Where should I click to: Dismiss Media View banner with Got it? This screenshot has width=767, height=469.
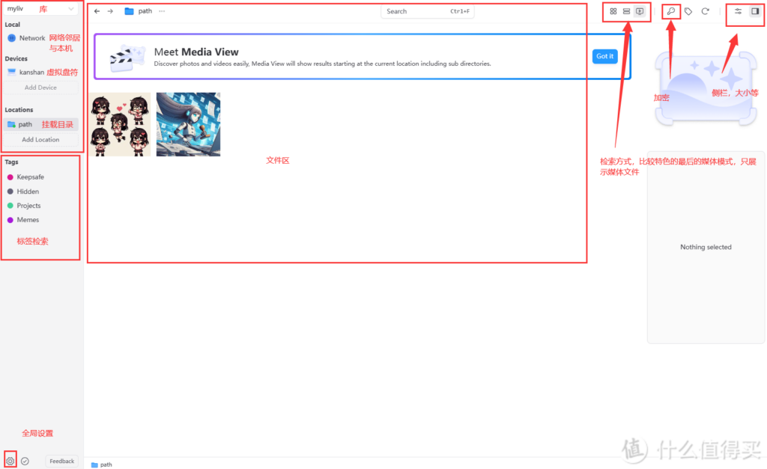[604, 56]
